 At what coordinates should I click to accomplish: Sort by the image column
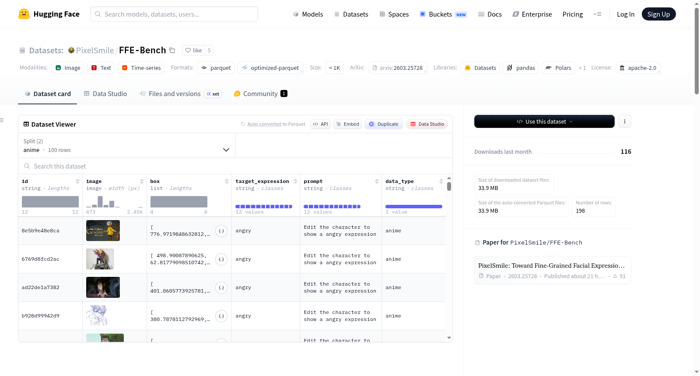point(142,181)
